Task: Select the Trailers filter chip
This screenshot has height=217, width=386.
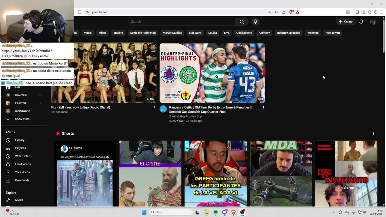Action: click(x=118, y=33)
